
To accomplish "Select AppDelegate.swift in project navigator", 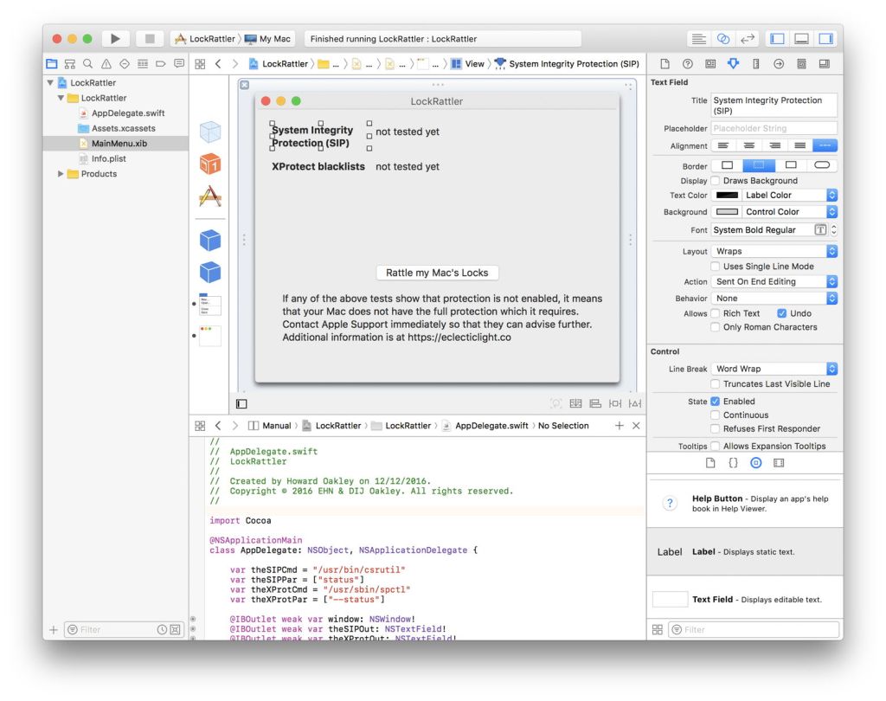I will point(127,113).
